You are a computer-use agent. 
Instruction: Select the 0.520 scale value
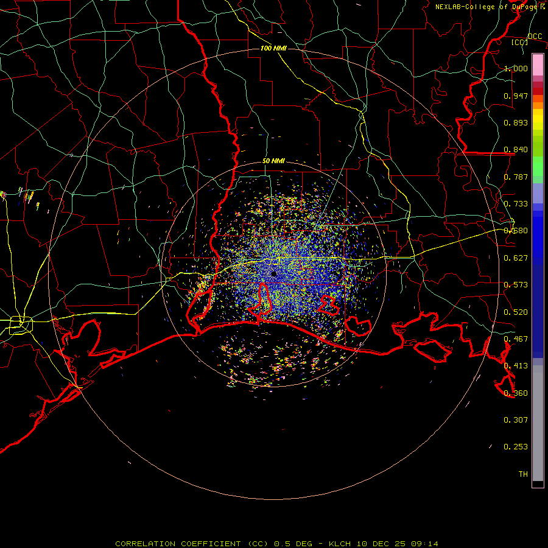pos(516,312)
